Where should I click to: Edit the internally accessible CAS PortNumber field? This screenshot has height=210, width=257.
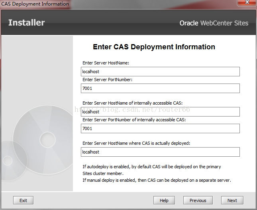[x=160, y=128]
